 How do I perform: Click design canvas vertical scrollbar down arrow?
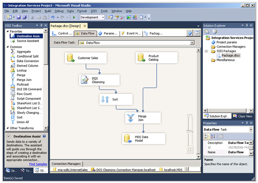point(198,157)
